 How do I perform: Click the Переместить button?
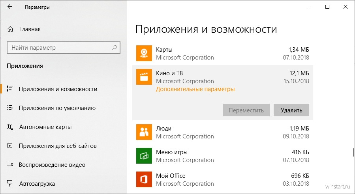tap(246, 110)
